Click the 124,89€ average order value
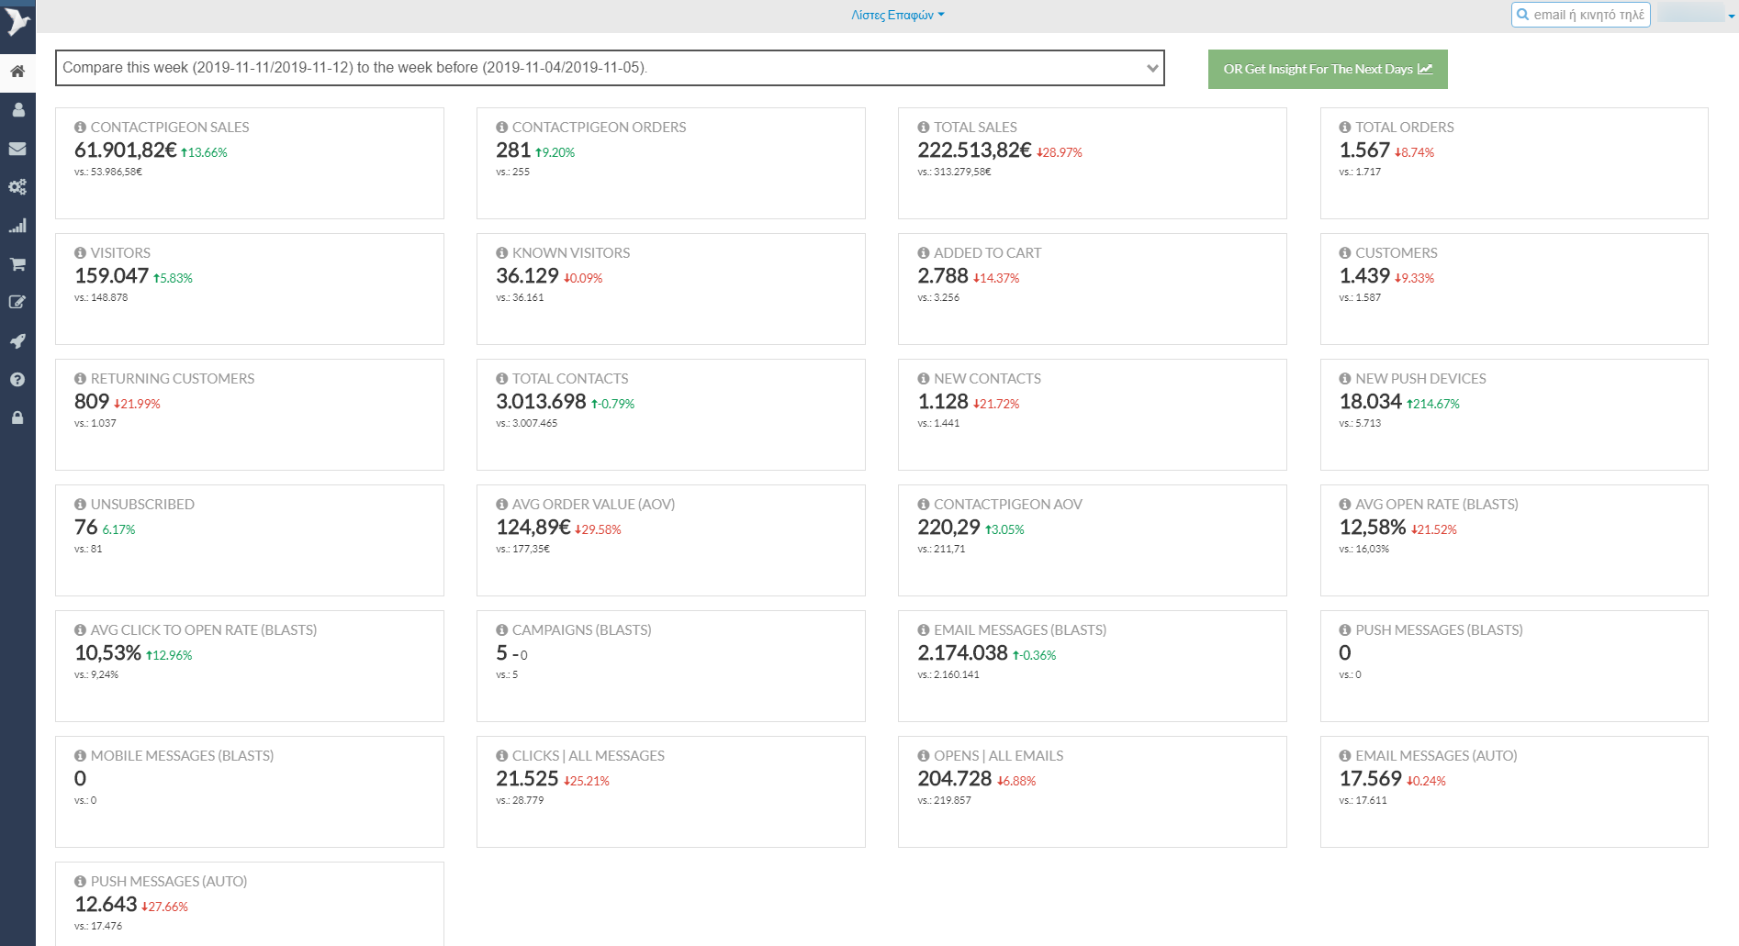 point(533,528)
